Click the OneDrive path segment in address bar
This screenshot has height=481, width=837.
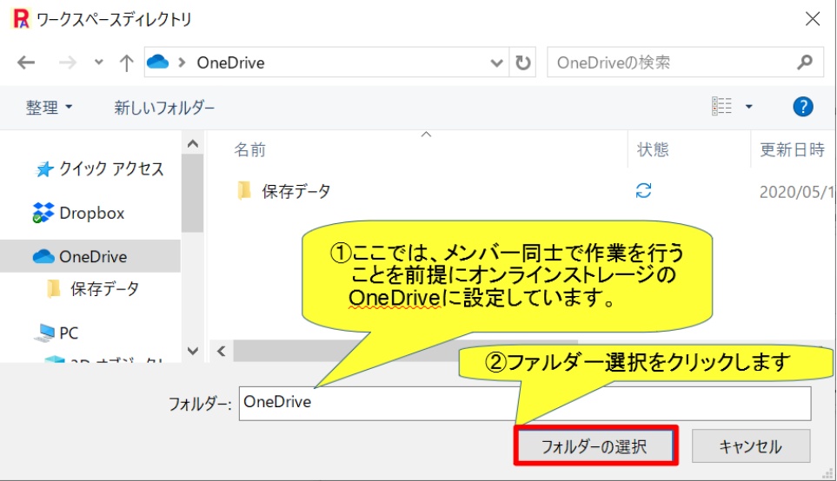coord(230,63)
